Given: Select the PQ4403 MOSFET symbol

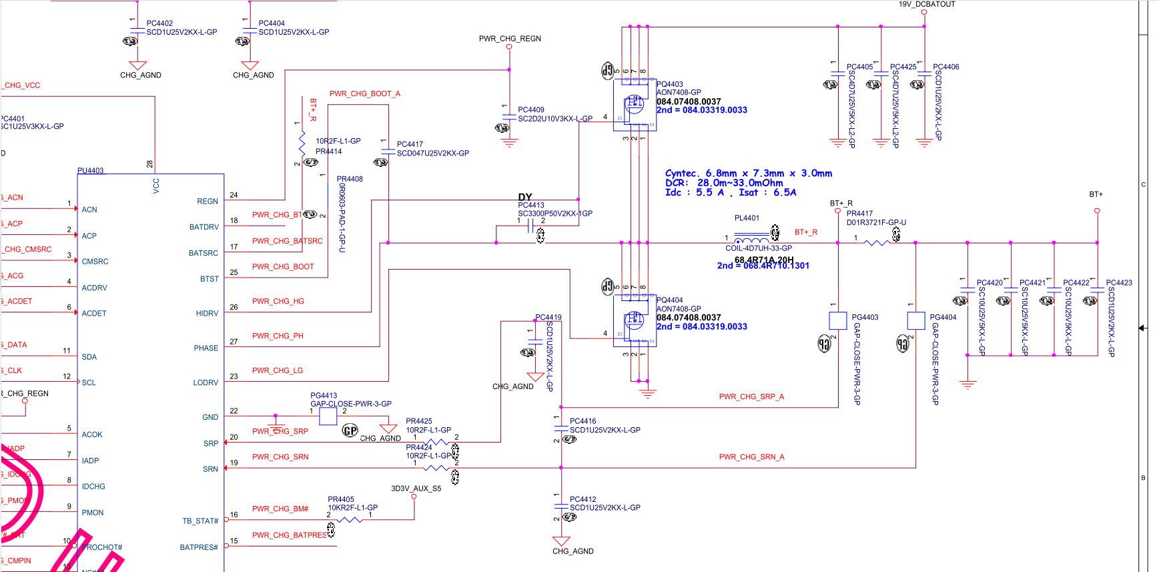Looking at the screenshot, I should (x=635, y=104).
